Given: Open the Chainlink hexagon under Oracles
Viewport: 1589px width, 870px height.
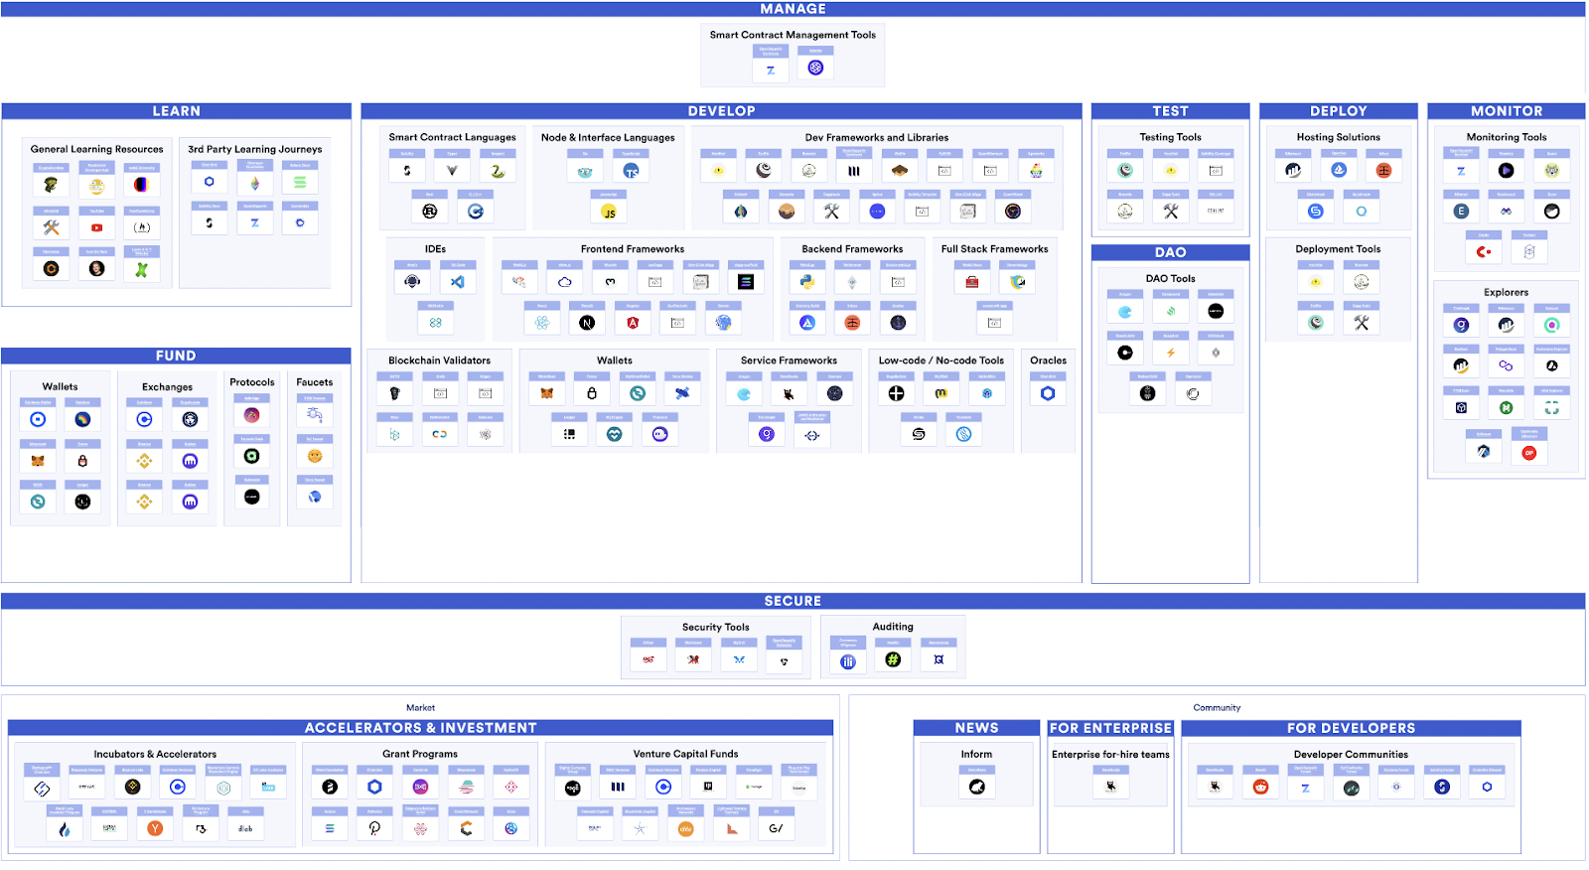Looking at the screenshot, I should click(x=1048, y=393).
